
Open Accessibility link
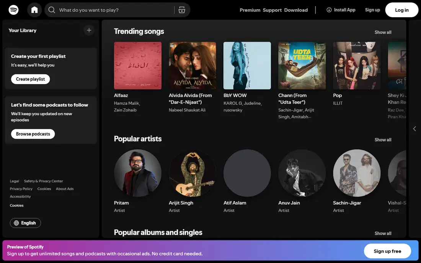pyautogui.click(x=20, y=196)
